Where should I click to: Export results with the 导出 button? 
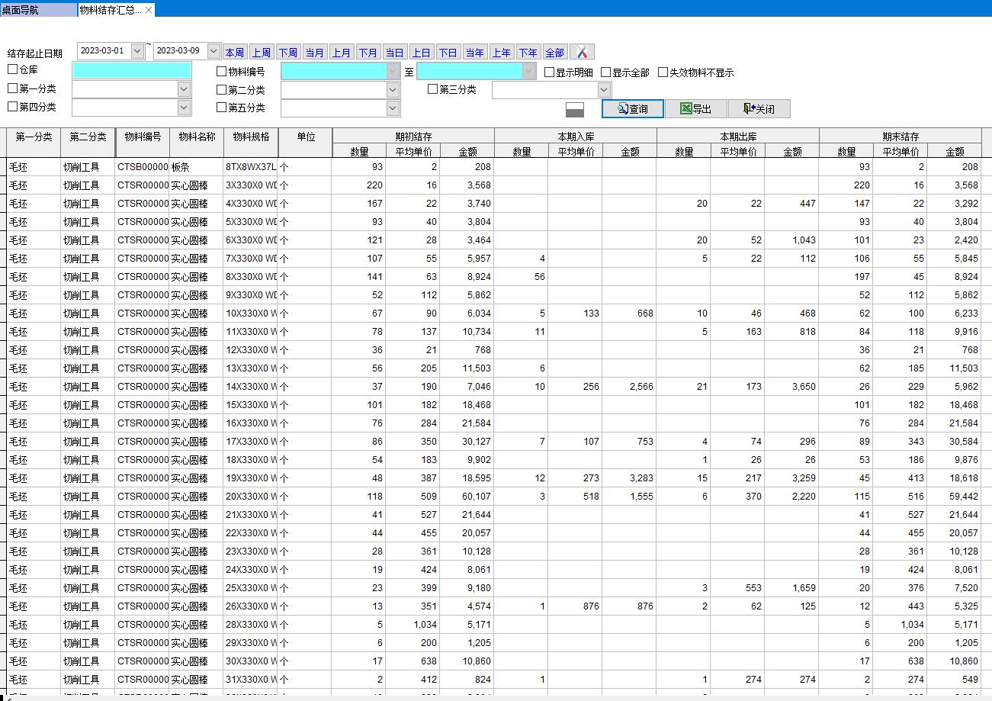coord(695,109)
